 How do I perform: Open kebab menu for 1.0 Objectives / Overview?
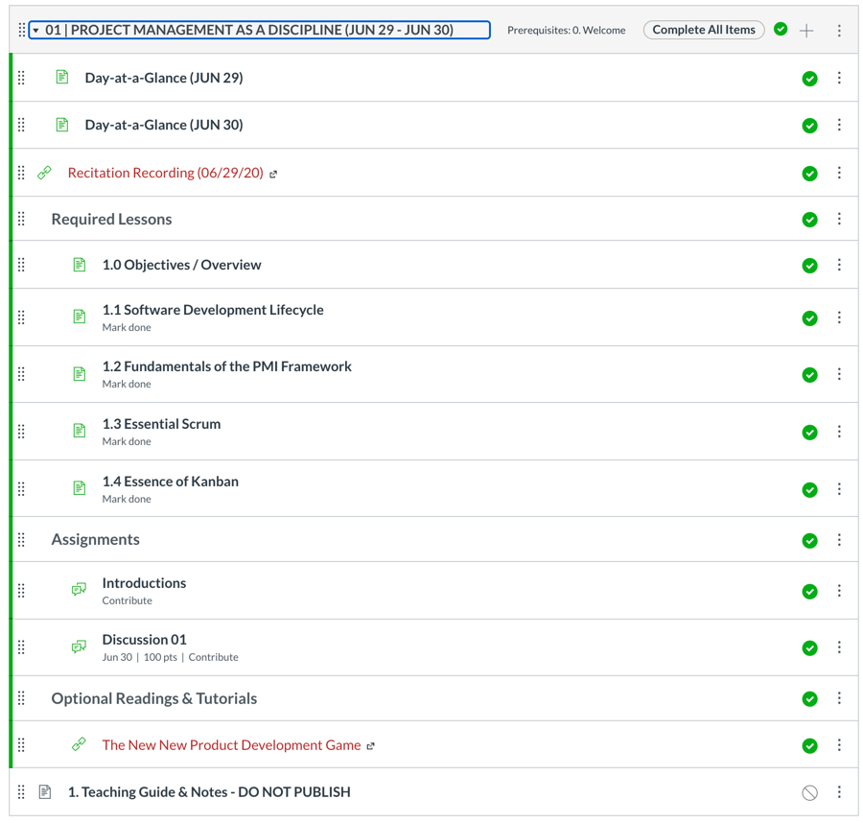pos(839,266)
